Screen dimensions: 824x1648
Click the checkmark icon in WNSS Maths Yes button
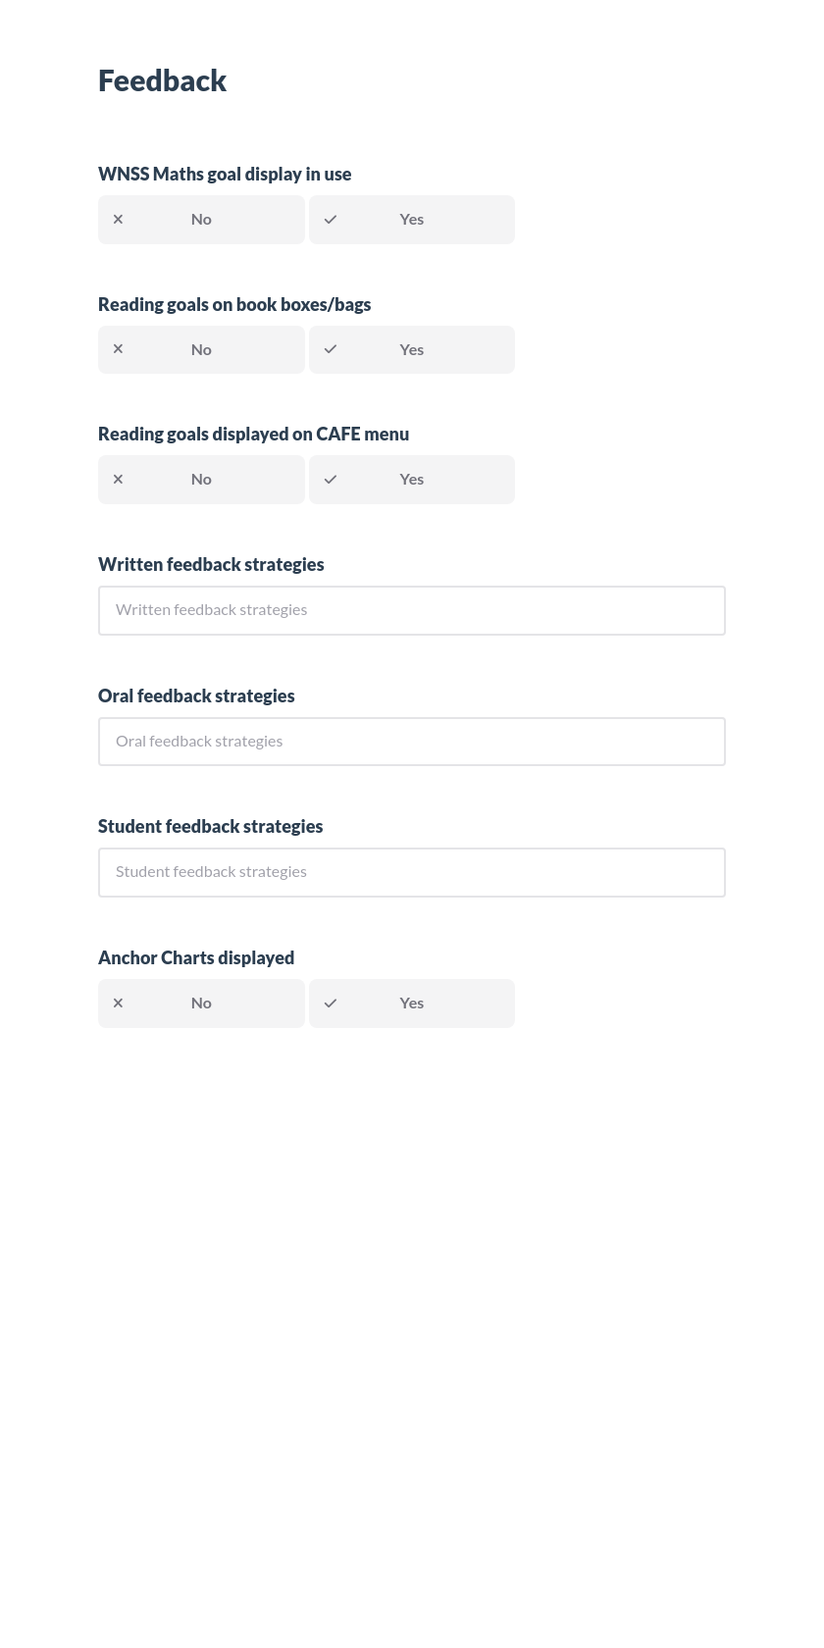[x=330, y=219]
